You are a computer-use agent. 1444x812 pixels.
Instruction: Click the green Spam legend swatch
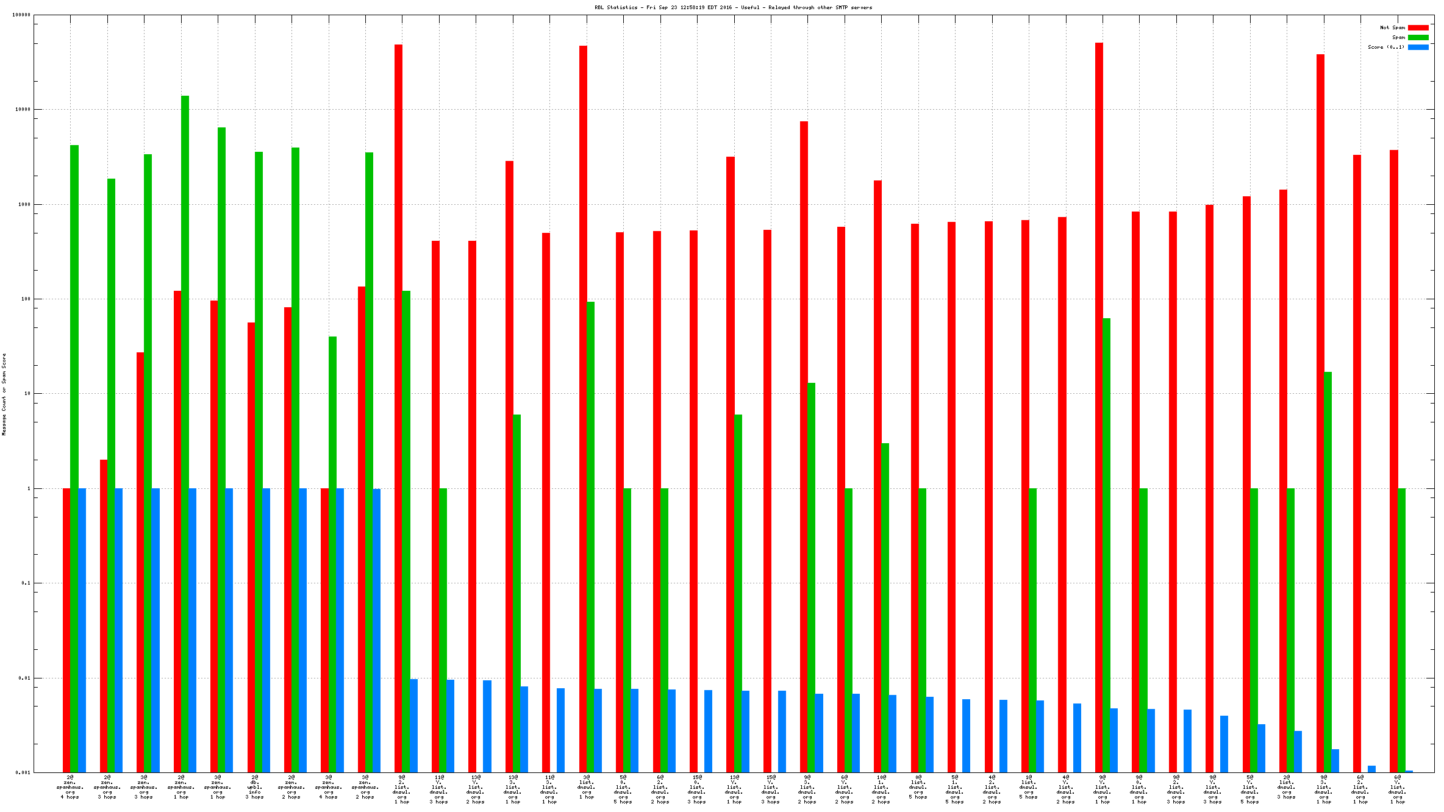(x=1418, y=37)
